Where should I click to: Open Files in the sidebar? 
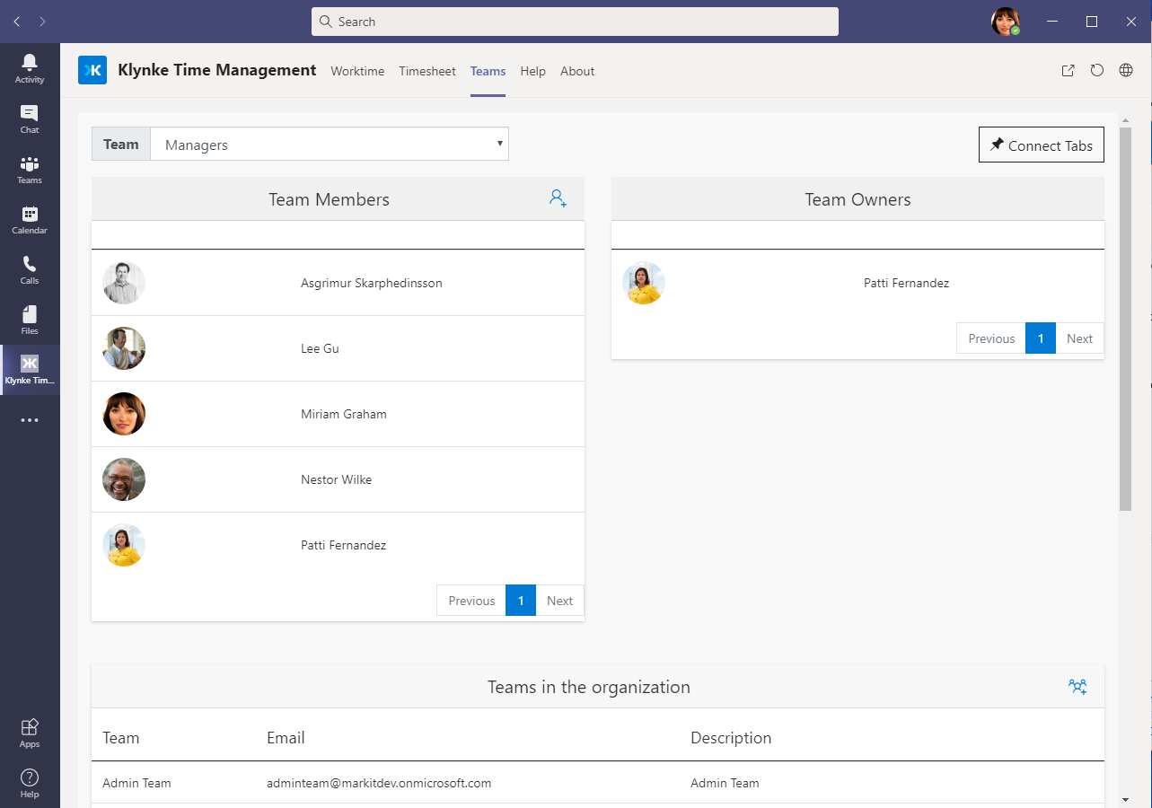click(x=30, y=320)
